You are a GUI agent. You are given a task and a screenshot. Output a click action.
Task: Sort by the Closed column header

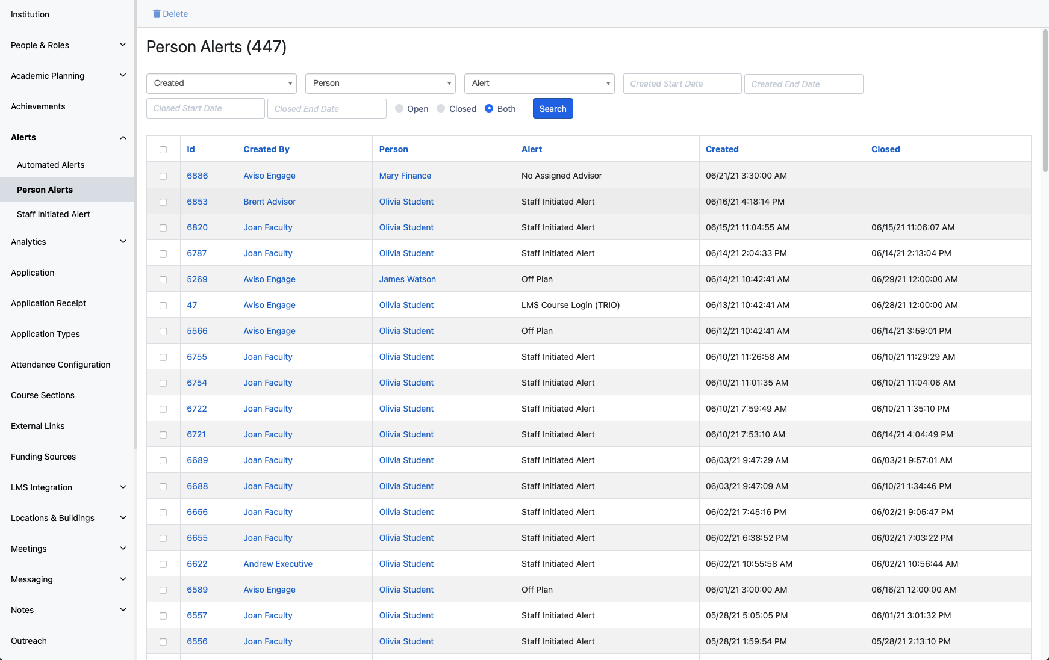[886, 149]
